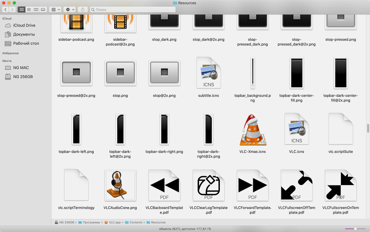Click the Share toolbar button

[x=83, y=9]
